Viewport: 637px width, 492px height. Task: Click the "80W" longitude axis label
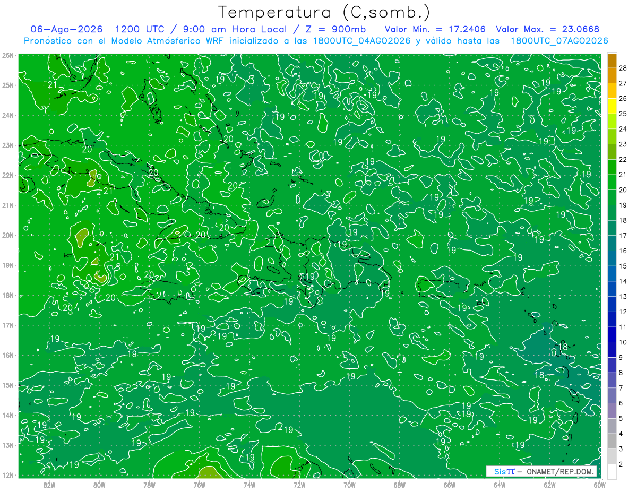pos(99,485)
